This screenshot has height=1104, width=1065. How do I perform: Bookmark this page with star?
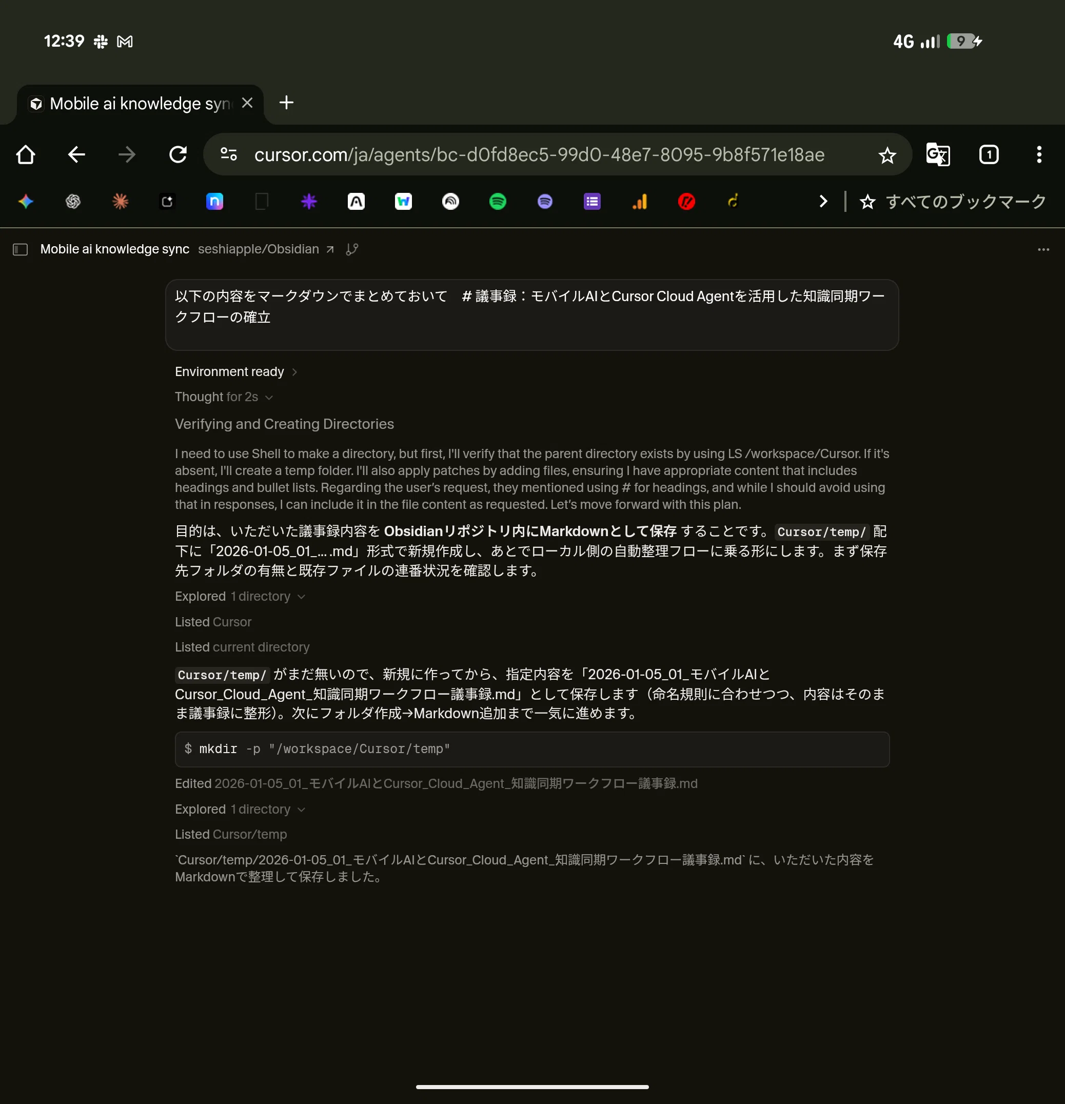(x=887, y=155)
